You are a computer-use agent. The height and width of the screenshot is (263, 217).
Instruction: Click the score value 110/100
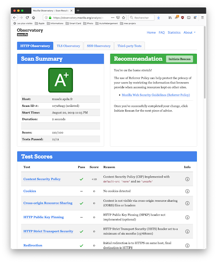[x=58, y=132]
